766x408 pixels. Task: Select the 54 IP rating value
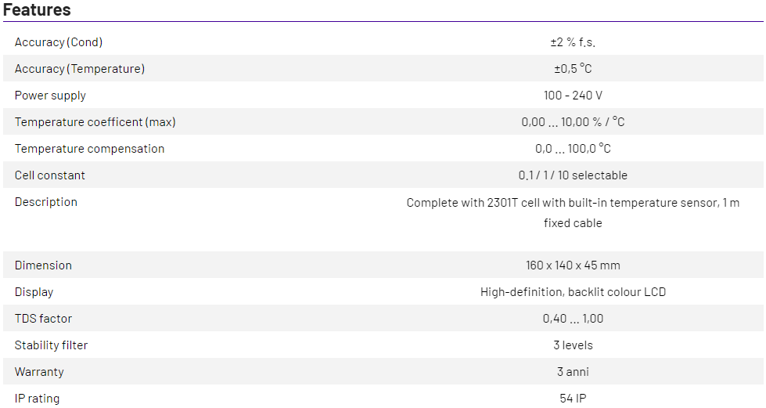point(573,399)
